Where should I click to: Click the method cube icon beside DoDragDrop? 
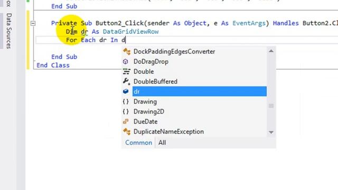click(126, 62)
